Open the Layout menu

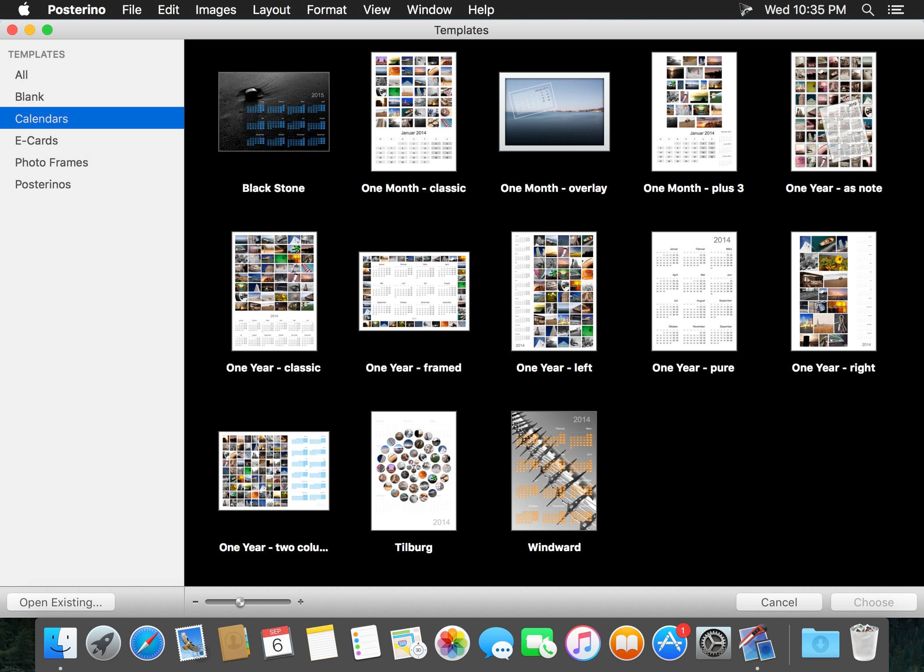pyautogui.click(x=271, y=10)
